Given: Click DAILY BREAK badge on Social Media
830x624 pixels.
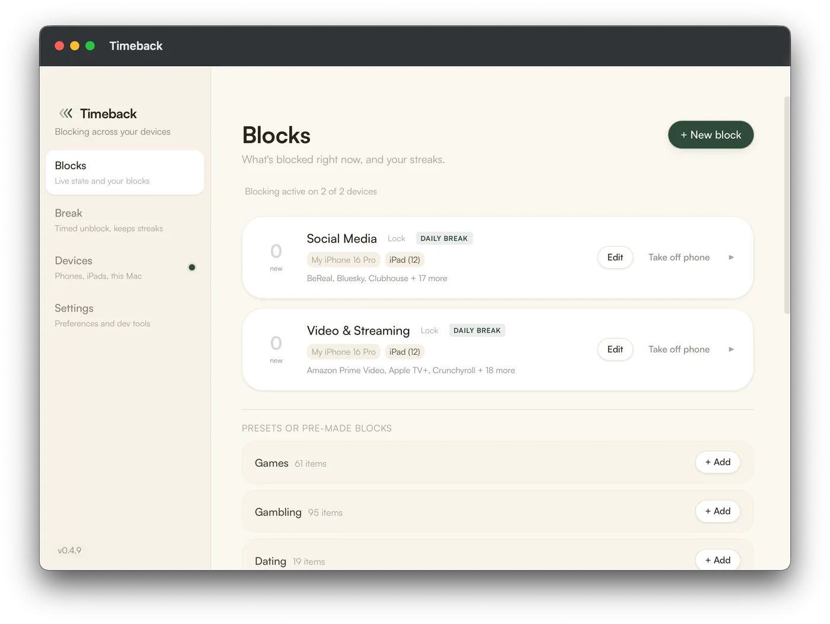Looking at the screenshot, I should [x=444, y=238].
